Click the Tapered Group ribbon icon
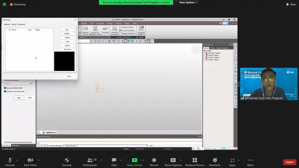Image resolution: width=299 pixels, height=168 pixels. pyautogui.click(x=85, y=30)
